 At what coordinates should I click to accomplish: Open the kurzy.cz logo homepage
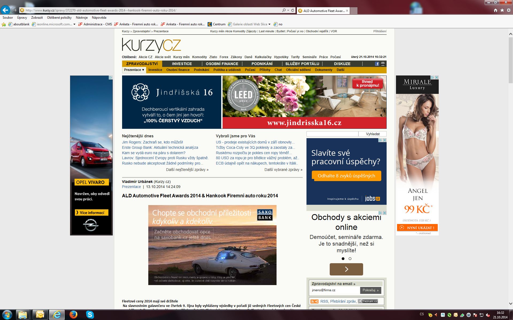click(151, 45)
